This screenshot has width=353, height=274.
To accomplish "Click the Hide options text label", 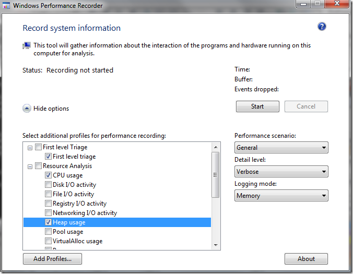I will pos(51,109).
